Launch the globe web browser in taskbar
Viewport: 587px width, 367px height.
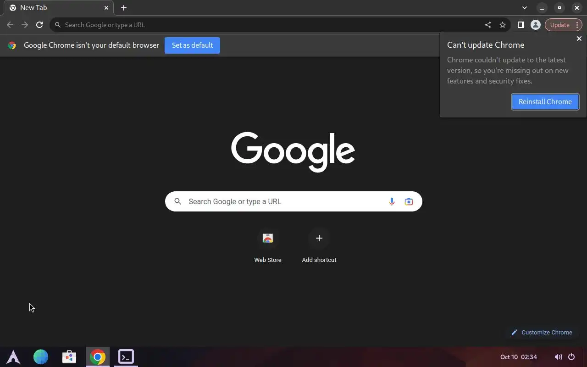(41, 357)
